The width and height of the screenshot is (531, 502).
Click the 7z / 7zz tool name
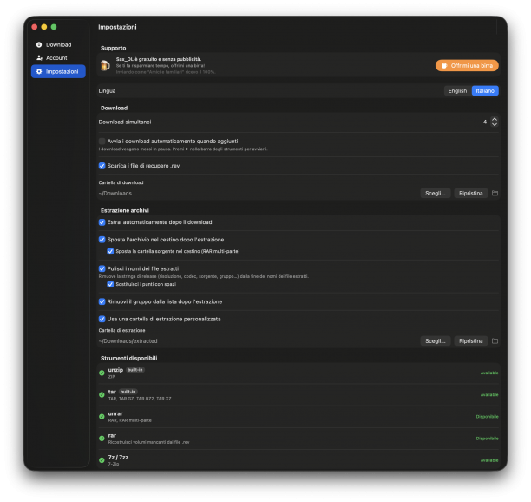pos(118,457)
